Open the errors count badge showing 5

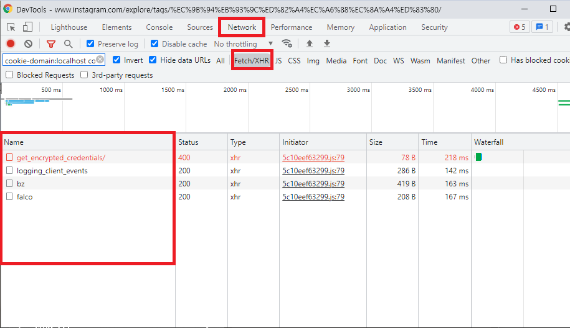(520, 27)
